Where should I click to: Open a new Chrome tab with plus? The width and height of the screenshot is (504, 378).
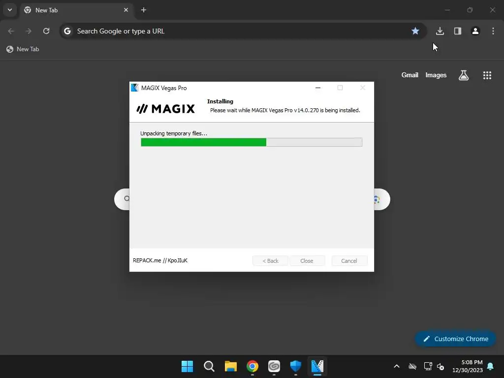144,10
